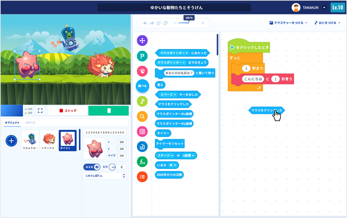Screen dimensions: 347x218
Task: Click the fullscreen stage icon
Action: (x=40, y=111)
